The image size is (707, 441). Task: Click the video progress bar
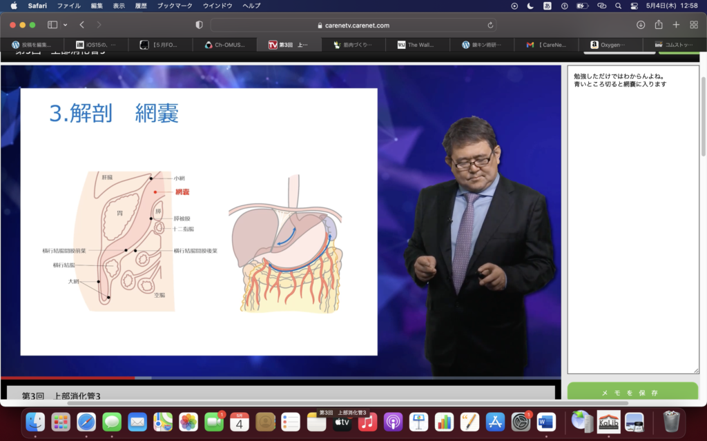pyautogui.click(x=276, y=378)
